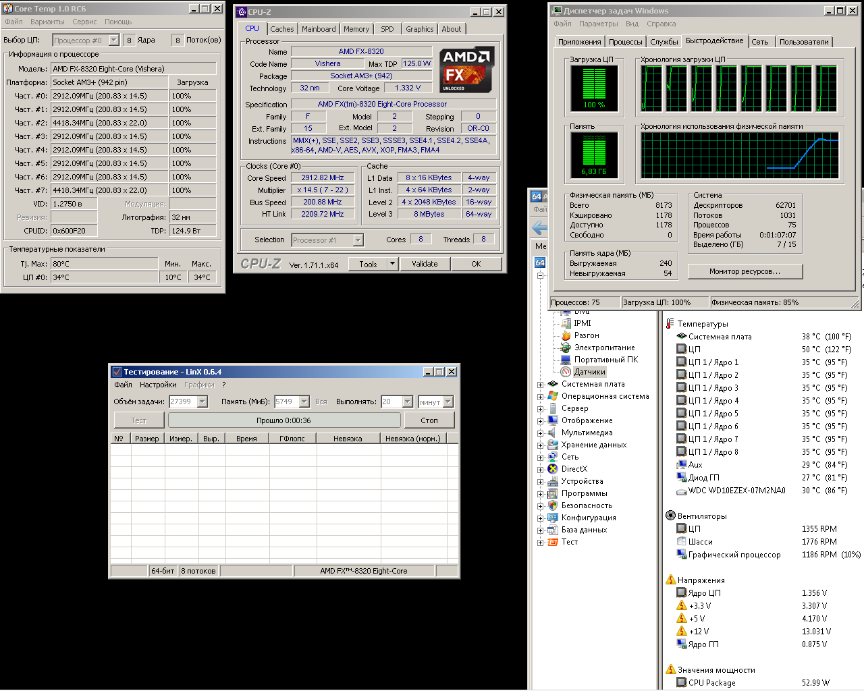
Task: Select the +3.3 V voltage icon
Action: pos(682,606)
